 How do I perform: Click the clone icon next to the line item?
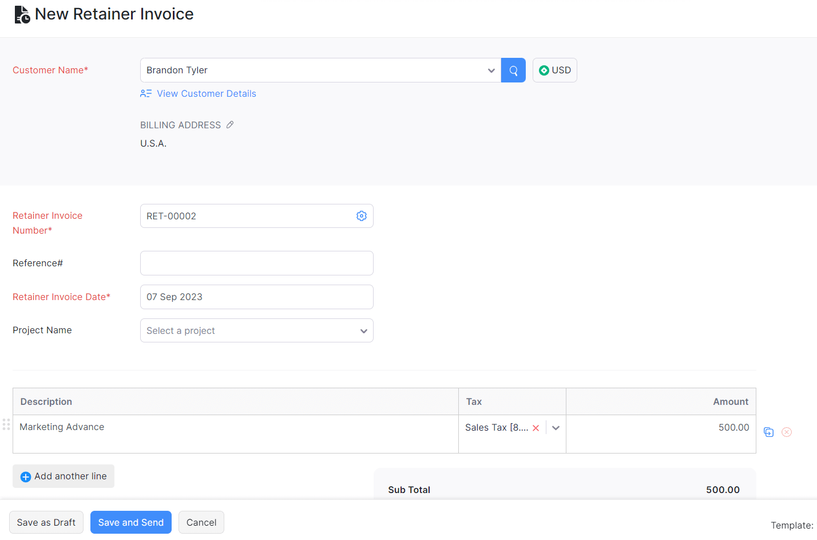tap(768, 432)
